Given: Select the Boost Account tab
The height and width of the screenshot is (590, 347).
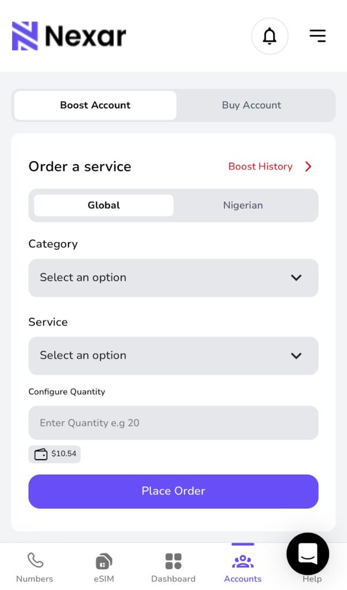Looking at the screenshot, I should pyautogui.click(x=95, y=105).
